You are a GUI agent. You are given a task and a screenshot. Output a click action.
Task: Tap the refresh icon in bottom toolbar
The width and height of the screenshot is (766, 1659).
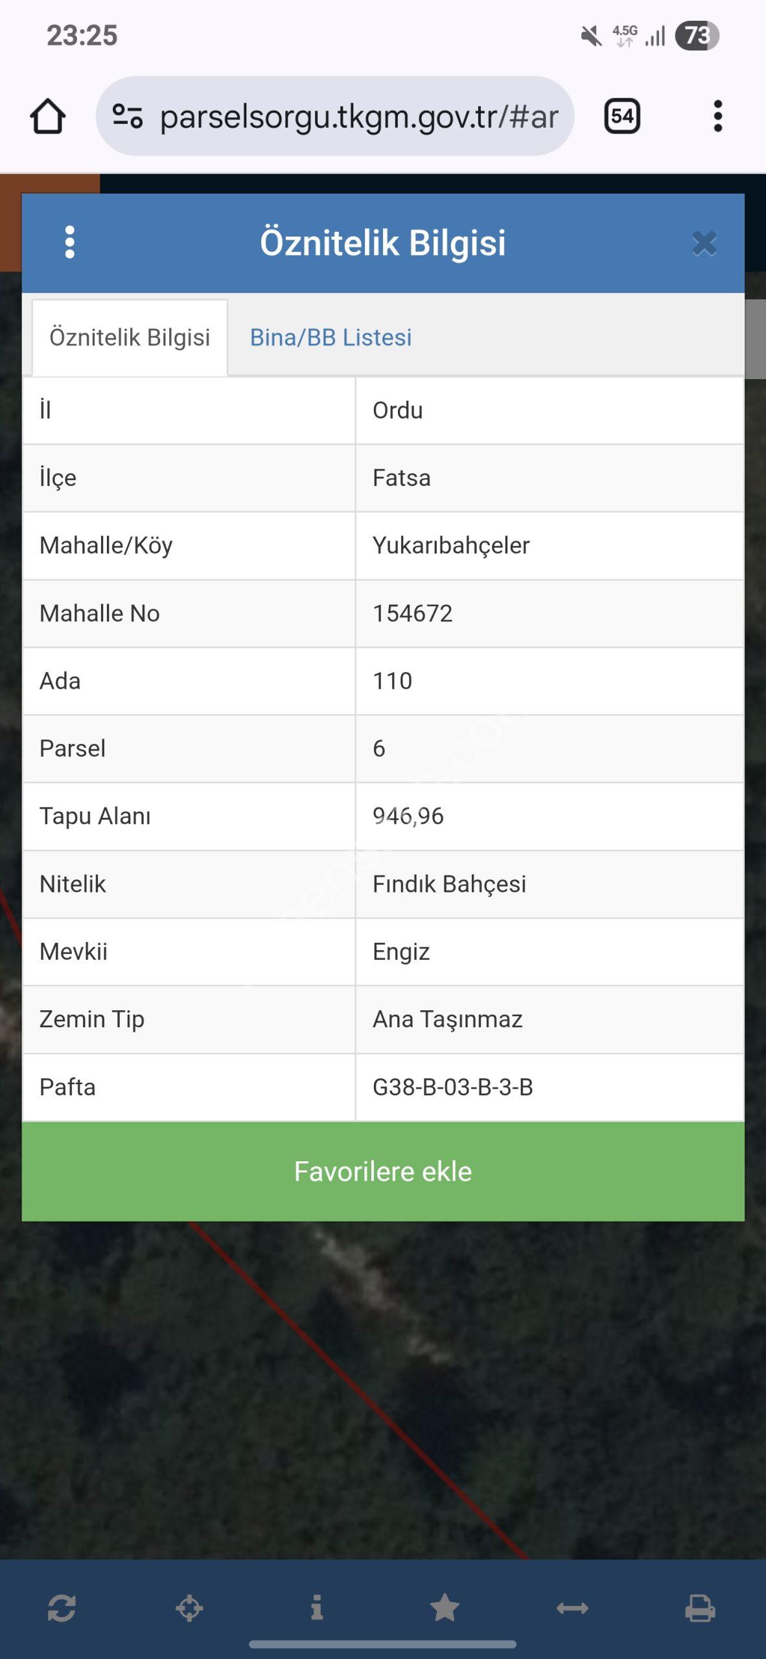(x=62, y=1608)
